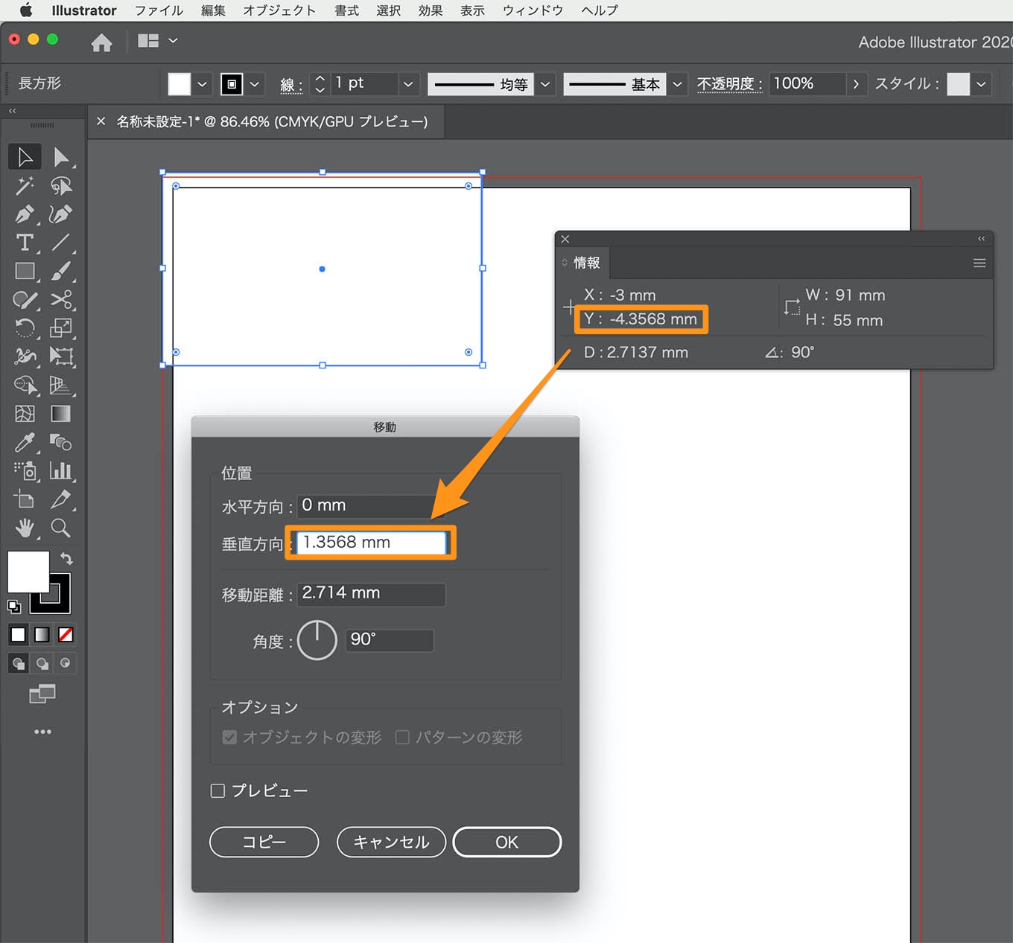Open the ファイル menu
The height and width of the screenshot is (943, 1013).
coord(159,10)
